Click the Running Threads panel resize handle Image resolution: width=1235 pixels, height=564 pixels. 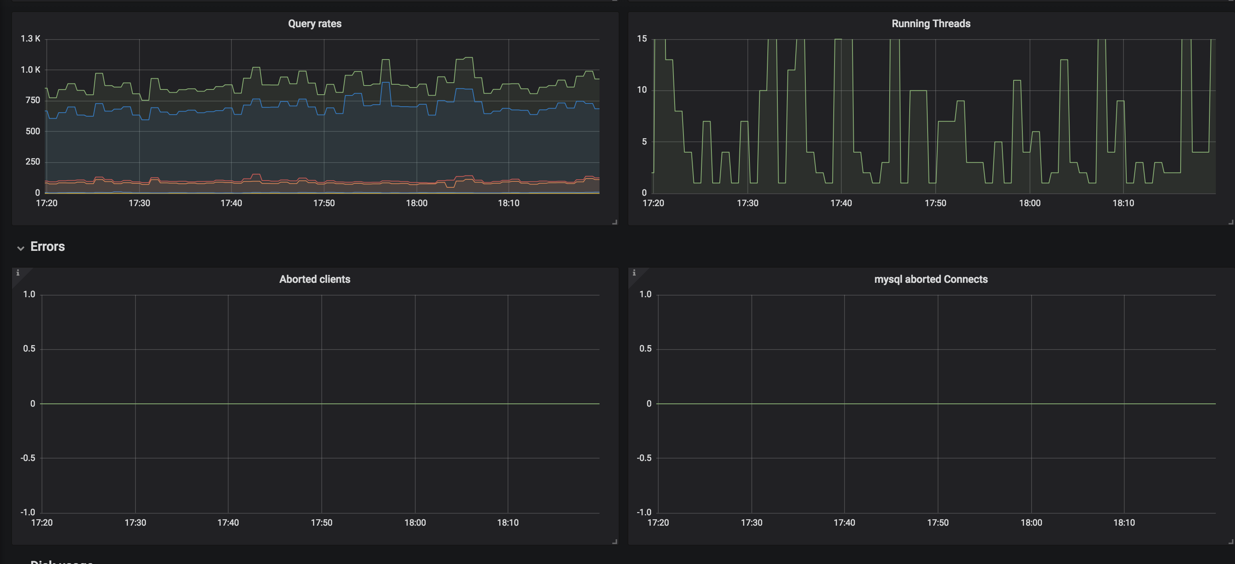[x=1230, y=222]
